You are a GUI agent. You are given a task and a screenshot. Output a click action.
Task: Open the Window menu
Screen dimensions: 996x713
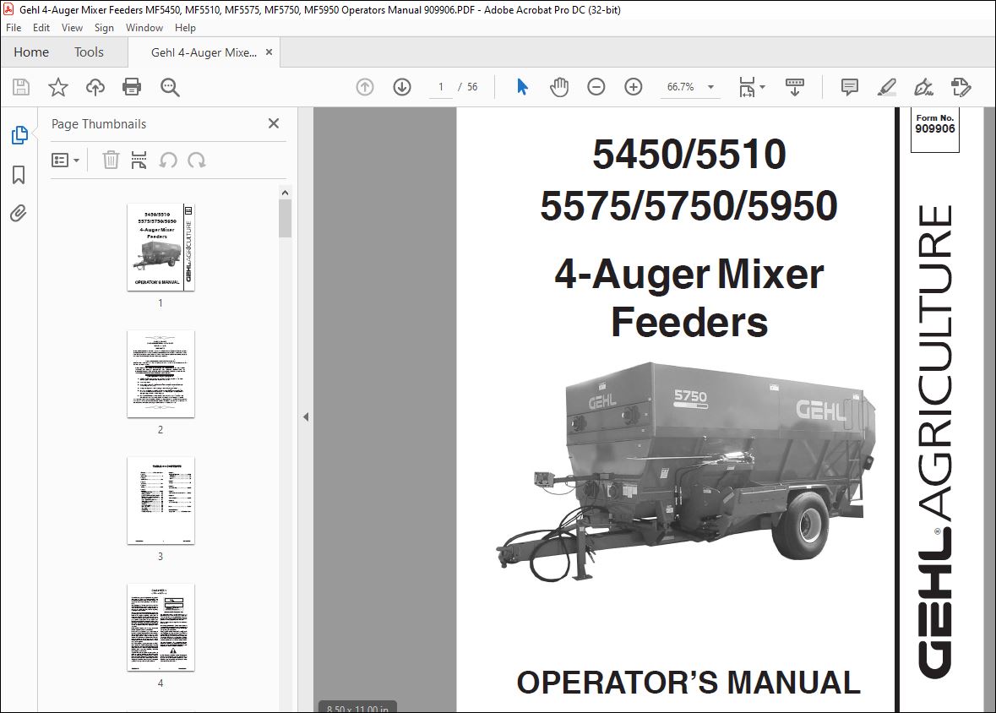coord(144,28)
